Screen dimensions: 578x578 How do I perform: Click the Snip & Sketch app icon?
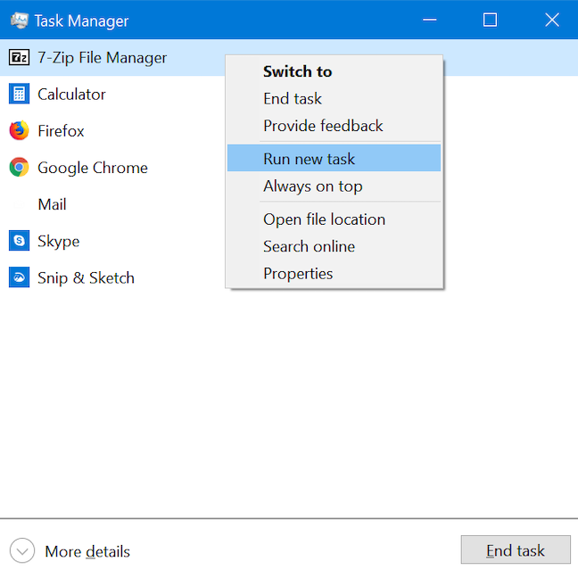point(19,277)
